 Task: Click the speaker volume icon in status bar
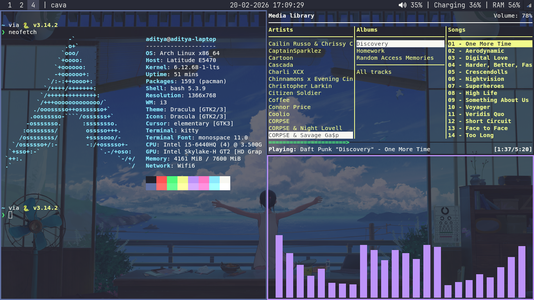402,5
